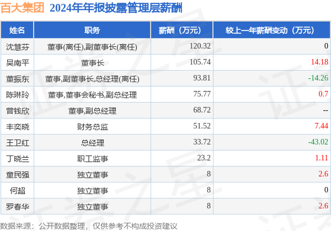
Task: Click 何超's salary change value 0
Action: point(326,190)
